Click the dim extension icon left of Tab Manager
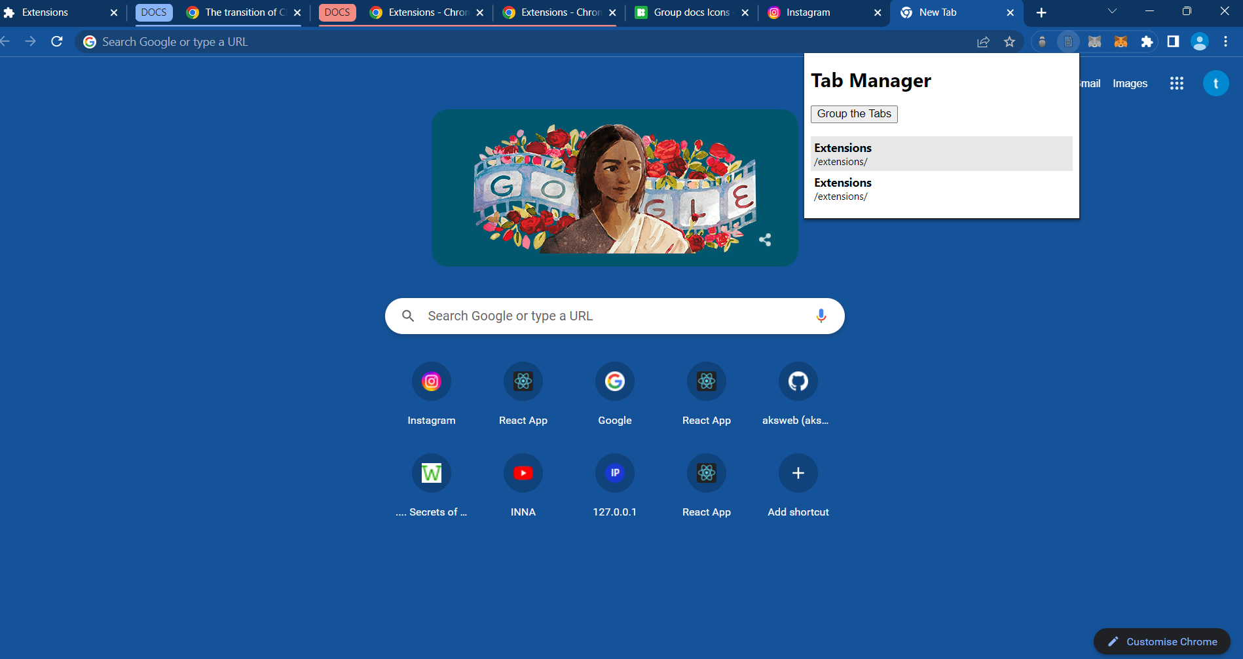 [x=1042, y=42]
